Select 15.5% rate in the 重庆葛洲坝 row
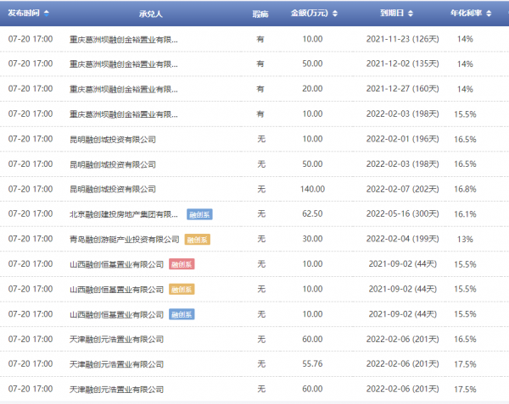Screen dimensions: 509x404 465,114
